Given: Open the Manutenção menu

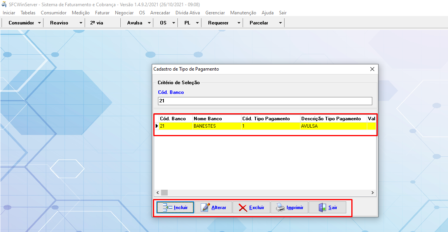Looking at the screenshot, I should [243, 13].
